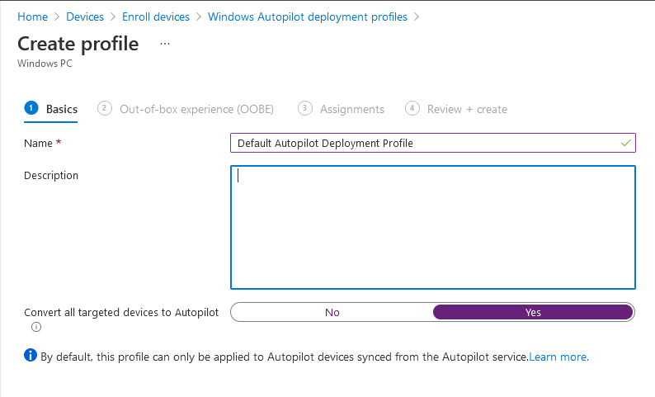Image resolution: width=655 pixels, height=397 pixels.
Task: Open the Enroll devices breadcrumb link
Action: pos(156,17)
